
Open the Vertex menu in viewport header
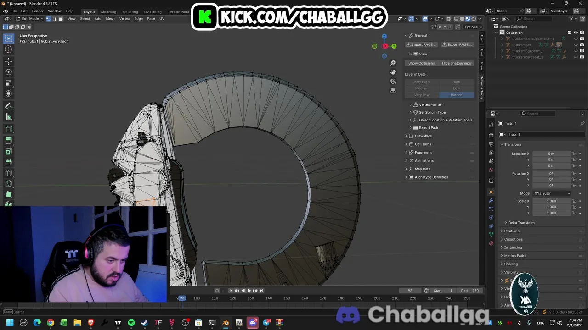coord(124,19)
